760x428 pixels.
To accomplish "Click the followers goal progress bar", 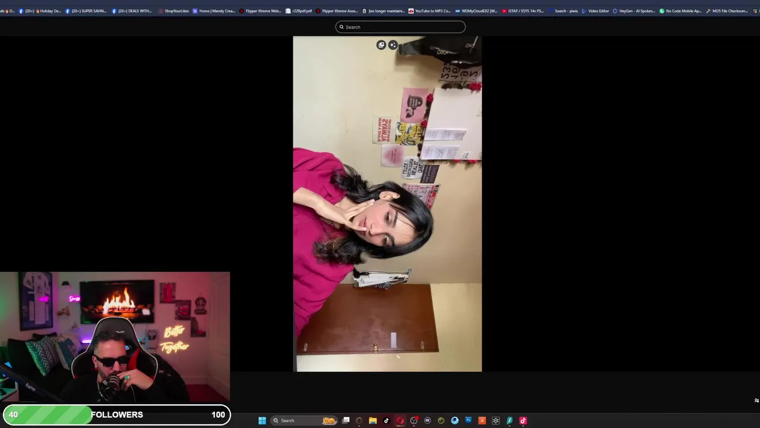I will (x=116, y=414).
